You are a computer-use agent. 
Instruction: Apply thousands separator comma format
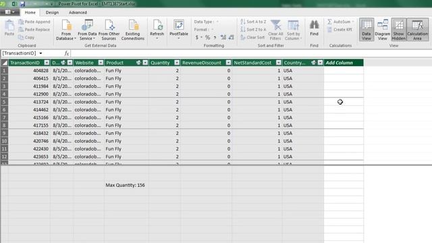215,37
